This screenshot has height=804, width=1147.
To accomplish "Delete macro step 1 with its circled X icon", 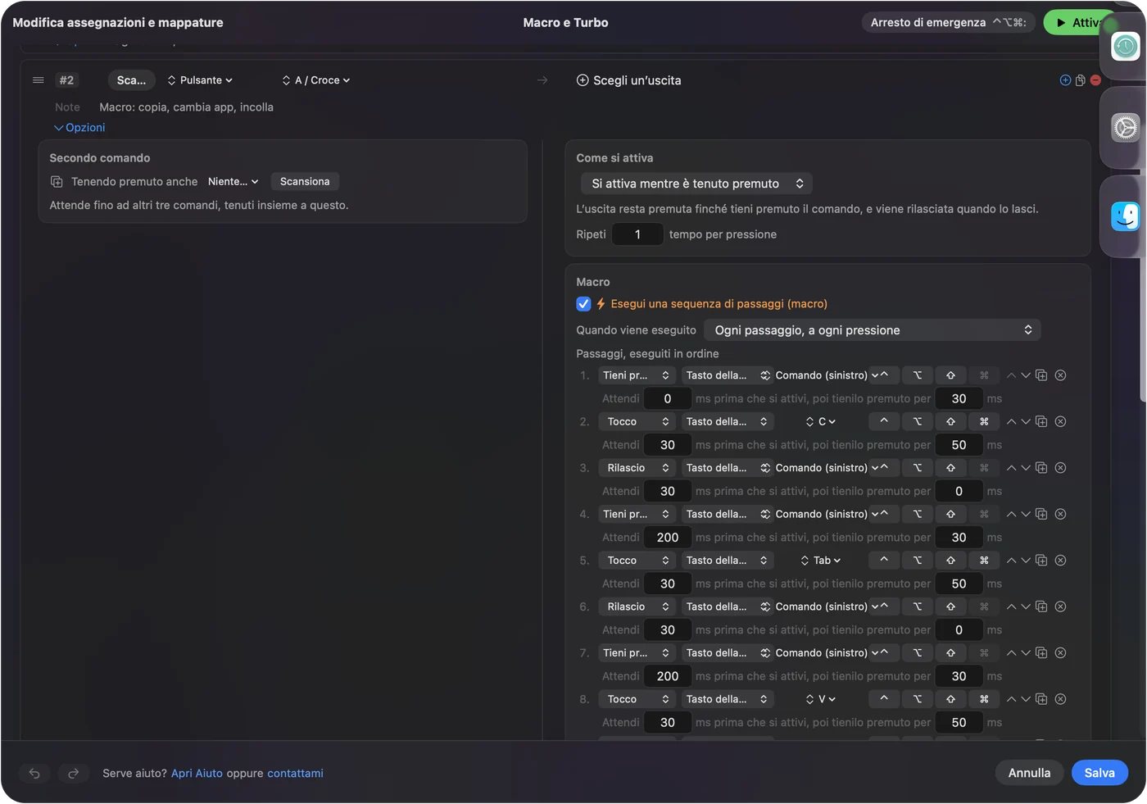I will 1060,375.
